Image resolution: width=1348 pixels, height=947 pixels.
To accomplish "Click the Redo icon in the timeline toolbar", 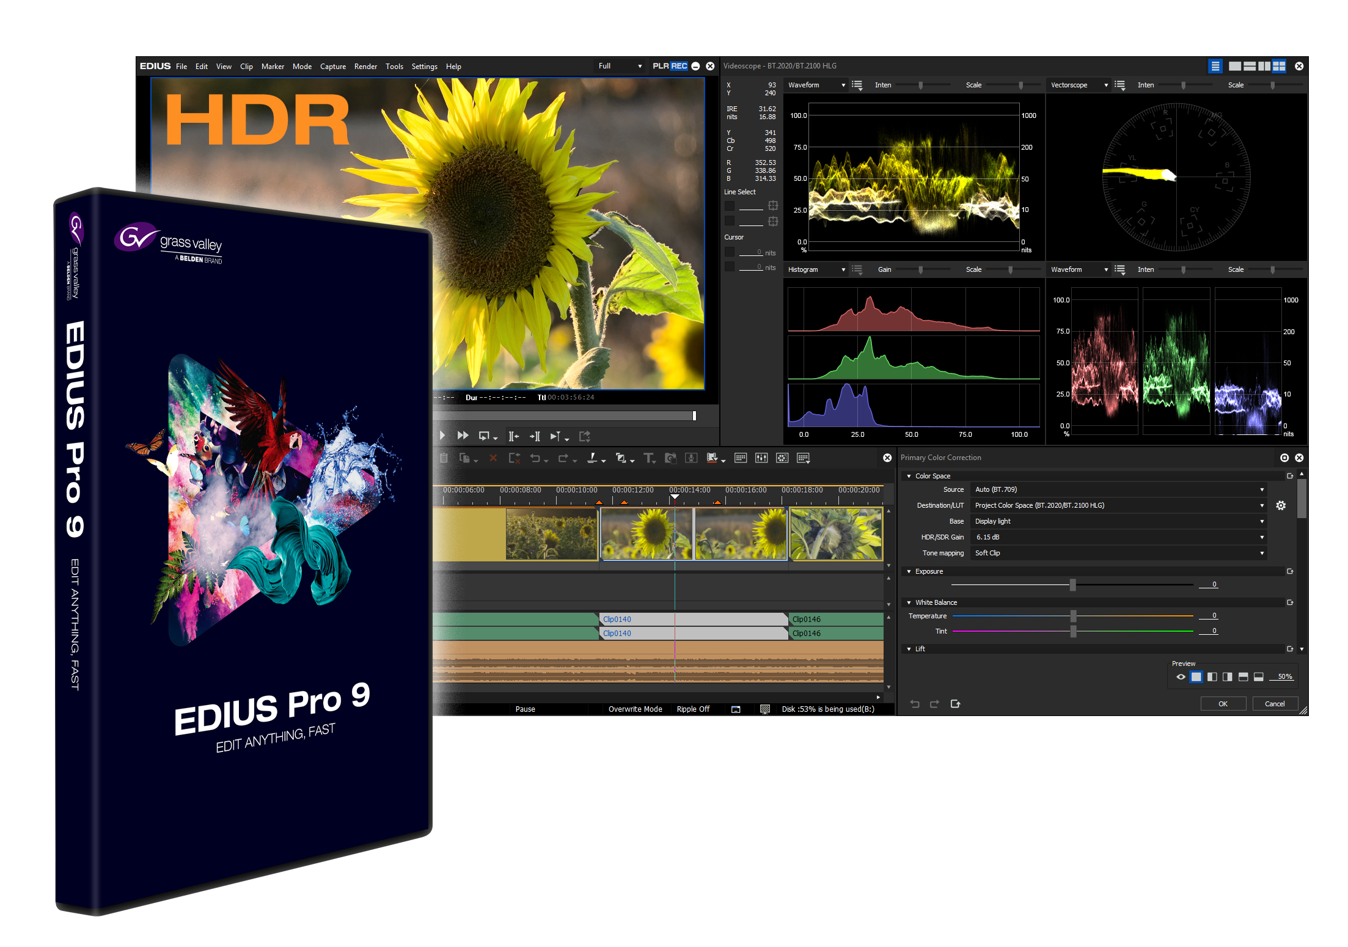I will tap(563, 459).
